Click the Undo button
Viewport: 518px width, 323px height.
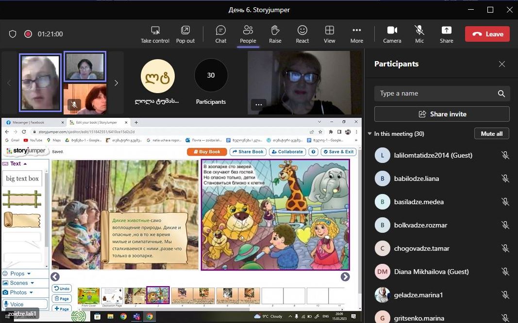click(62, 289)
